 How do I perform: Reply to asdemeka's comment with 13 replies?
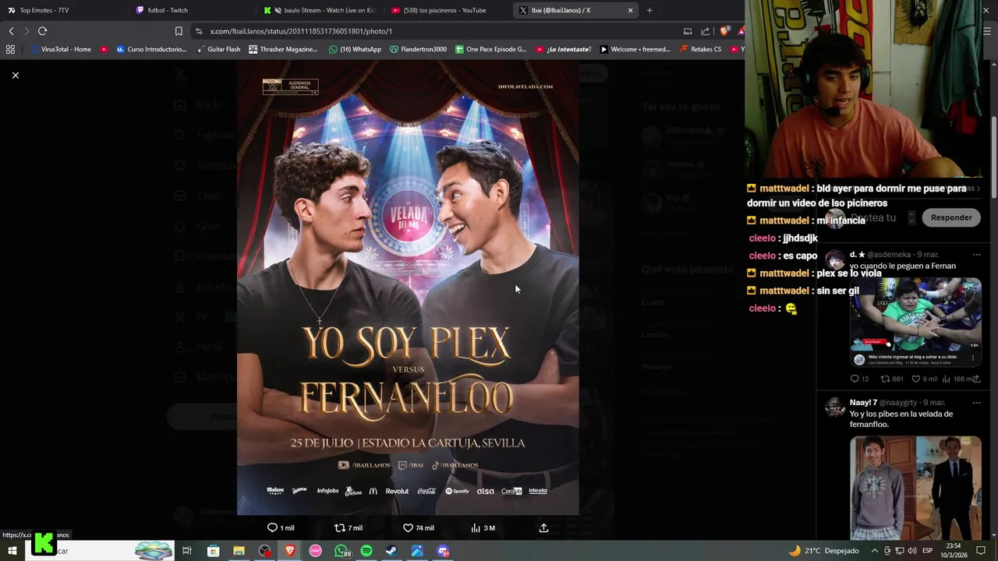click(859, 379)
